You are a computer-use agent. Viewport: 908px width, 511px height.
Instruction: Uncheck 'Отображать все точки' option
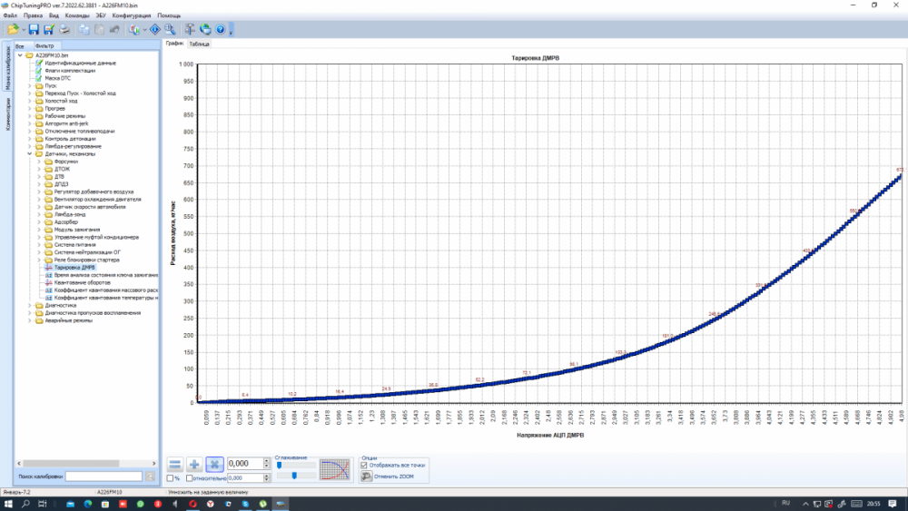(364, 465)
